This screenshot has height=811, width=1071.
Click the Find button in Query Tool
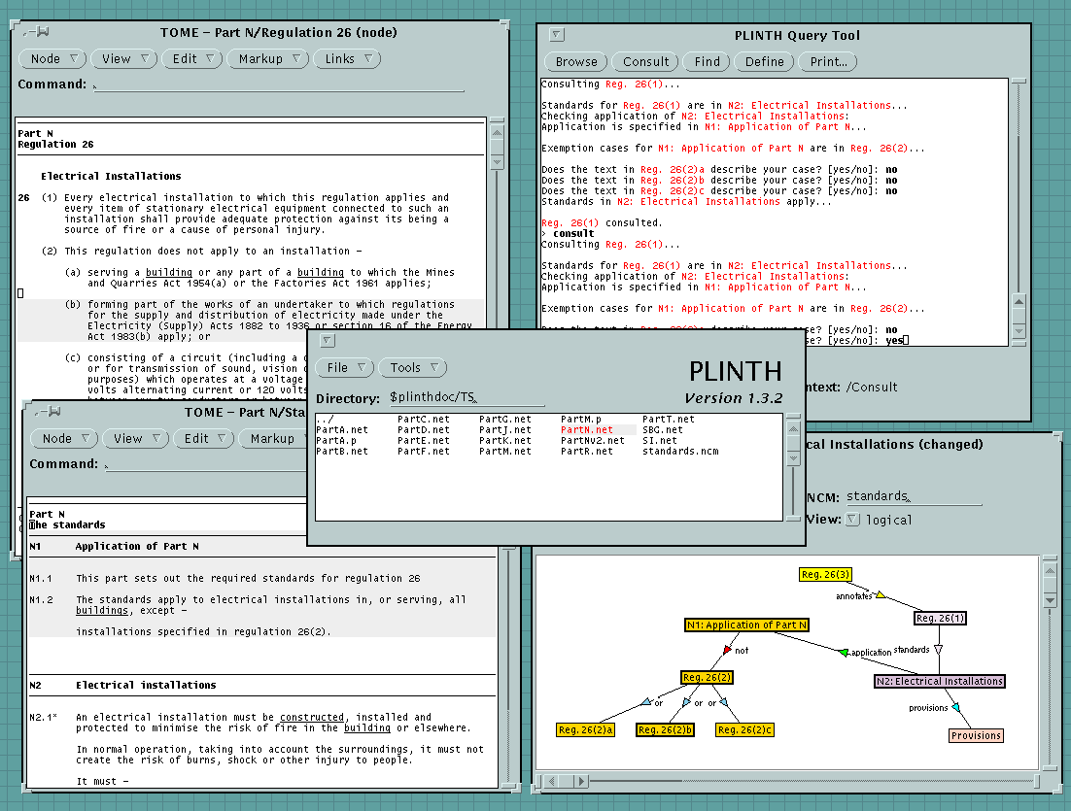pos(707,61)
